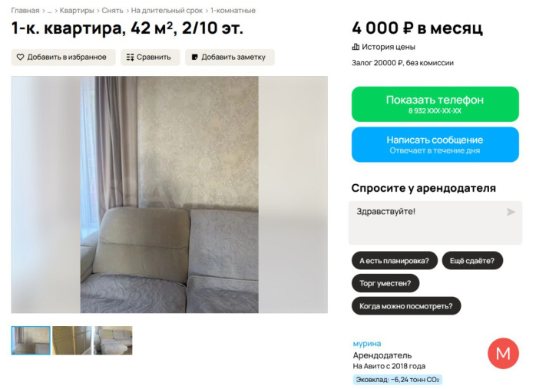559x389 pixels.
Task: Open the red М seller avatar
Action: 503,353
